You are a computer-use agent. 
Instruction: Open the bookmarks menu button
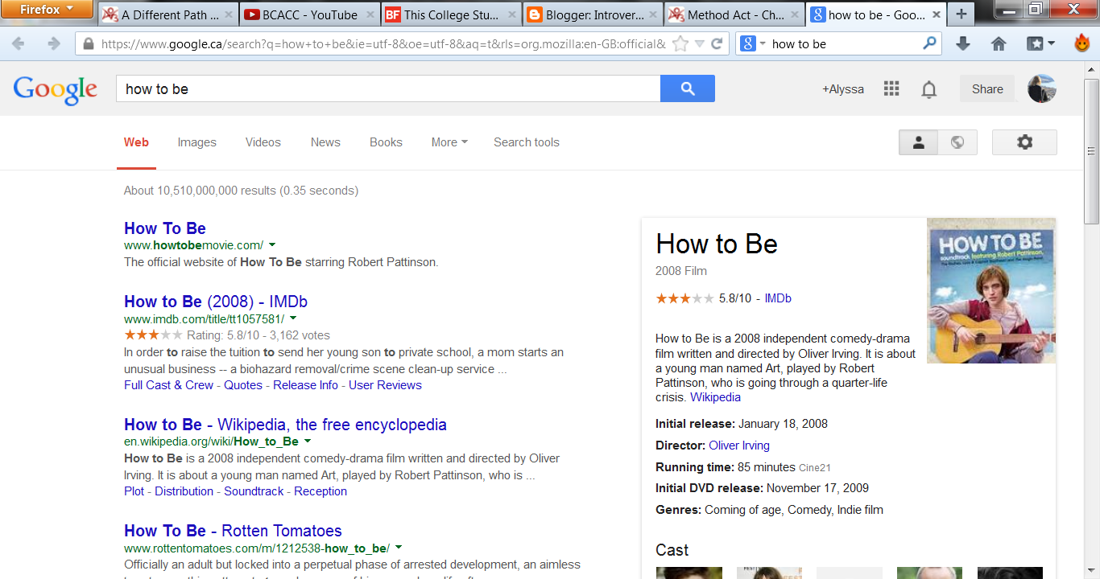(1040, 44)
